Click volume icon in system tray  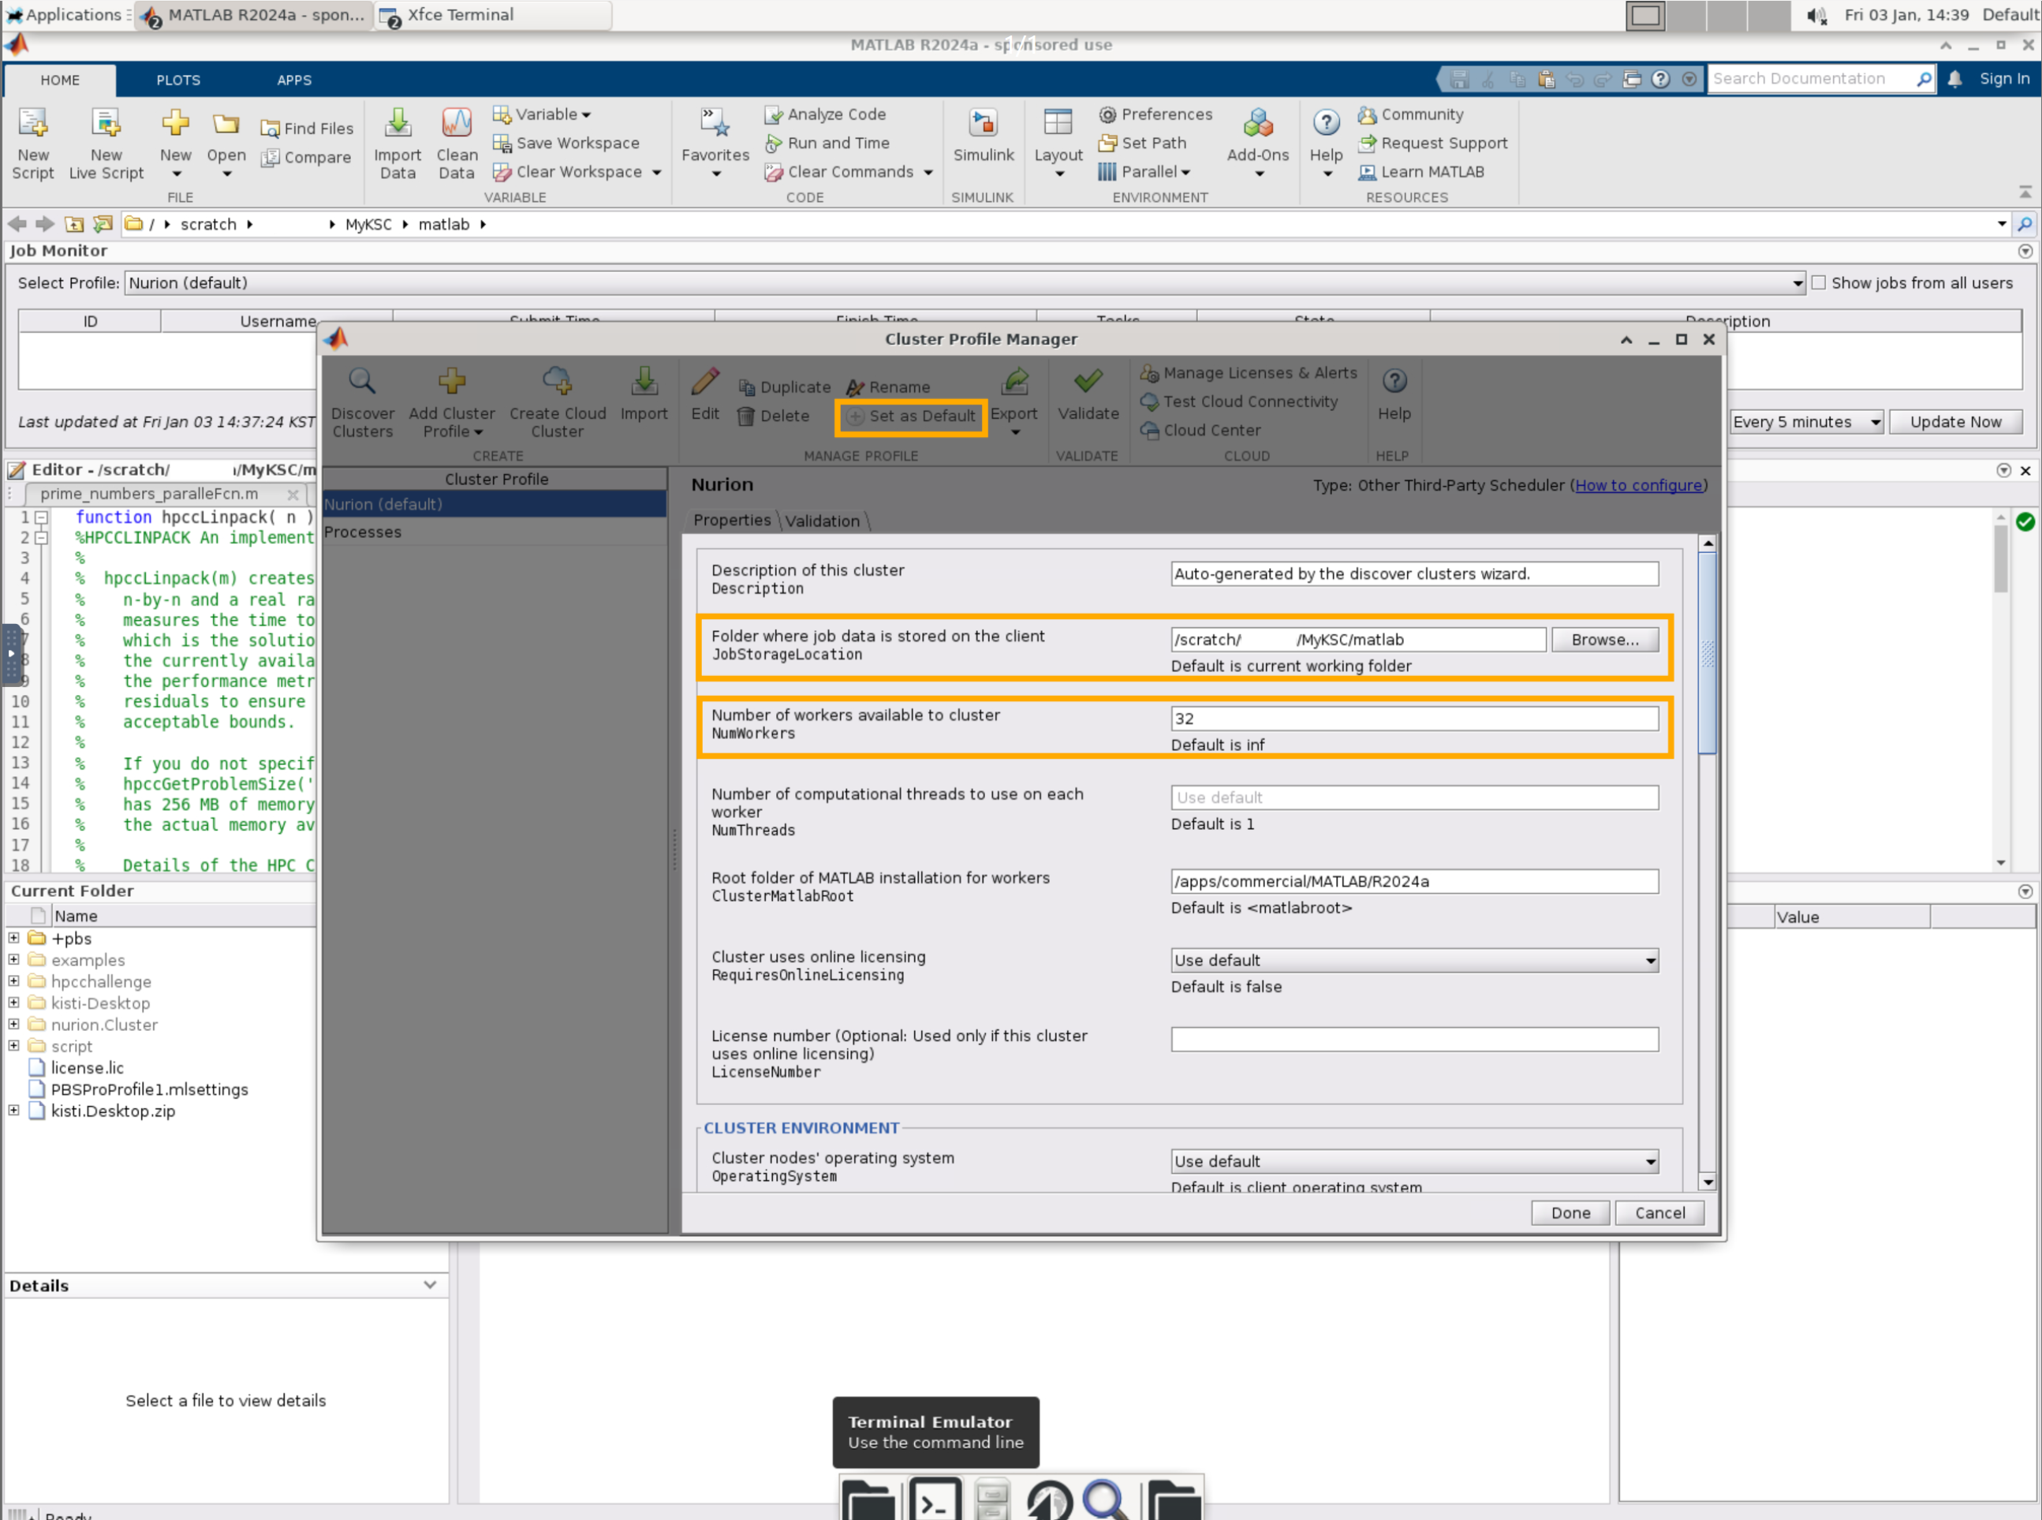1816,15
